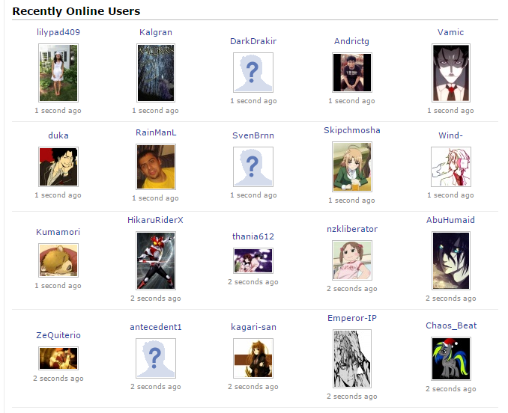The image size is (508, 413).
Task: Go to ZeQuiterio's profile link
Action: coord(58,335)
